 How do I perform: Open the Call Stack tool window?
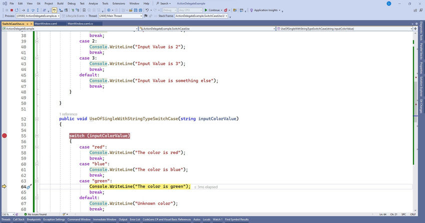(x=18, y=219)
